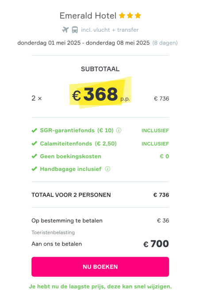199x300 pixels.
Task: Click the Calamiteitenfonds green checkmark
Action: click(x=34, y=144)
